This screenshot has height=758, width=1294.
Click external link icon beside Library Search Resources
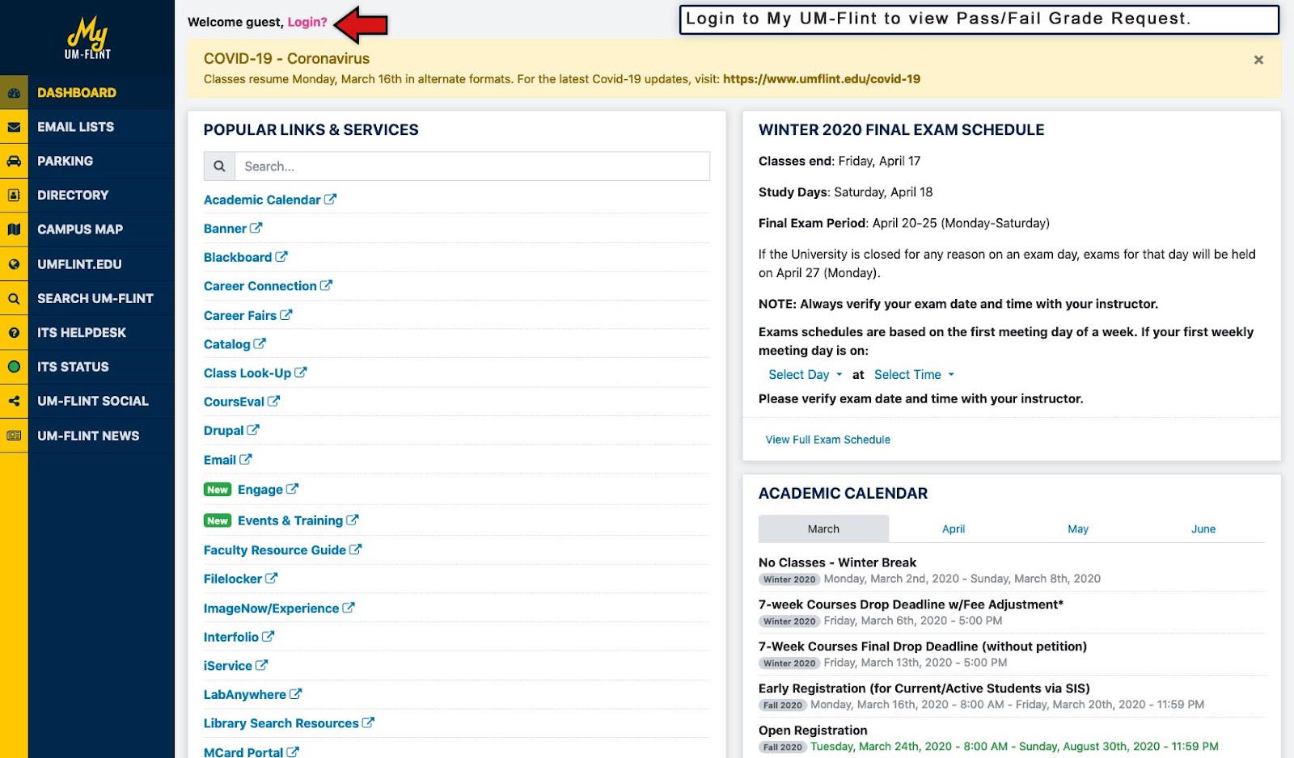368,722
